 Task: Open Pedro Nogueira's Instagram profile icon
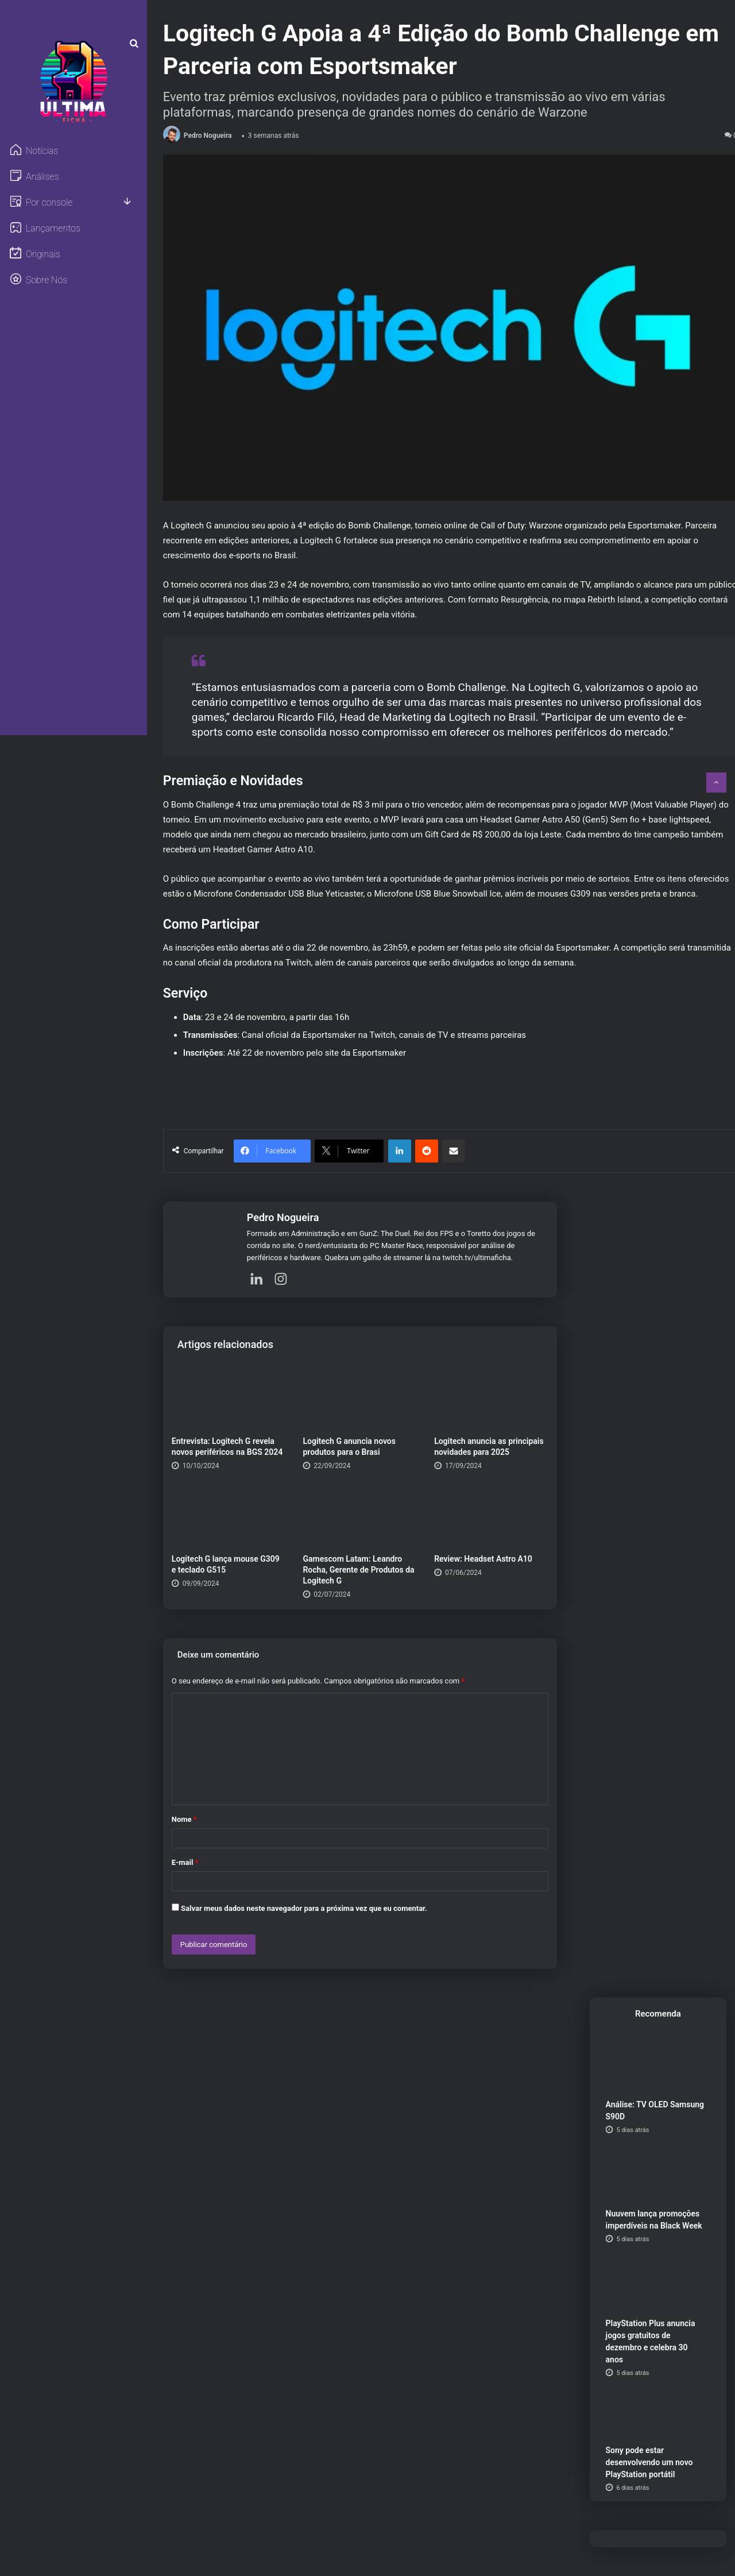pos(281,1279)
